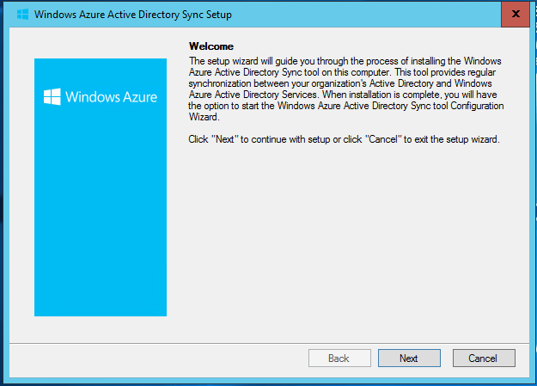
Task: Click blank gray area below the instructions
Action: (346, 240)
